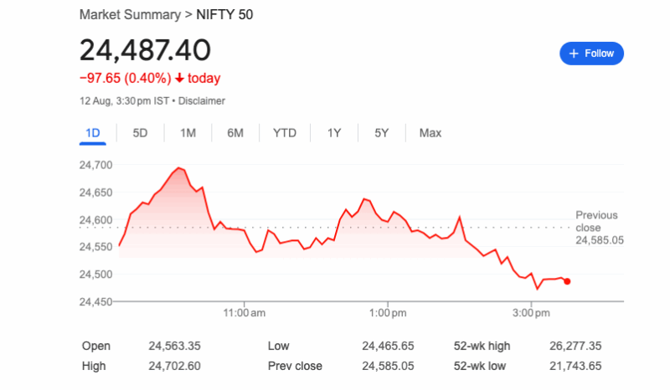Click the red end-point dot on the chart
The height and width of the screenshot is (390, 670).
tap(567, 281)
